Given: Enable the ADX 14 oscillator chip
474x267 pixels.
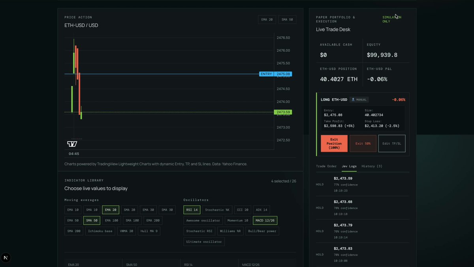Looking at the screenshot, I should [x=261, y=210].
